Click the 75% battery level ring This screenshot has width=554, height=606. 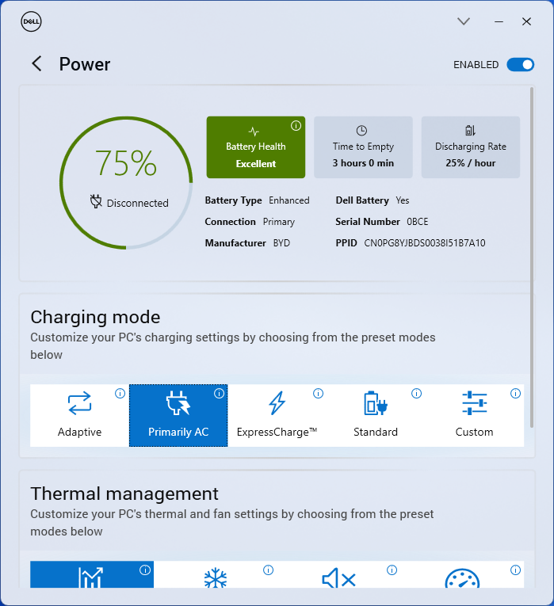tap(126, 183)
